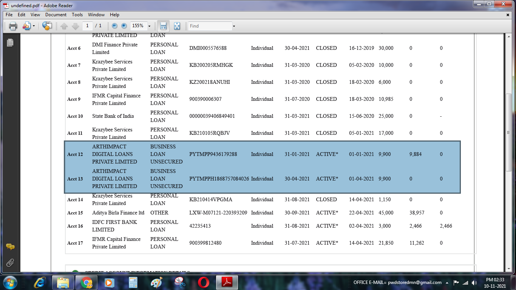Expand the Find options dropdown arrow

coord(234,26)
